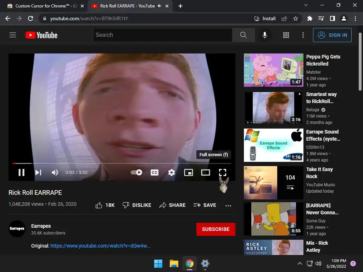The width and height of the screenshot is (363, 272).
Task: Open Bart Simpson EARRAPE Never Gonna thumbnail
Action: (273, 219)
